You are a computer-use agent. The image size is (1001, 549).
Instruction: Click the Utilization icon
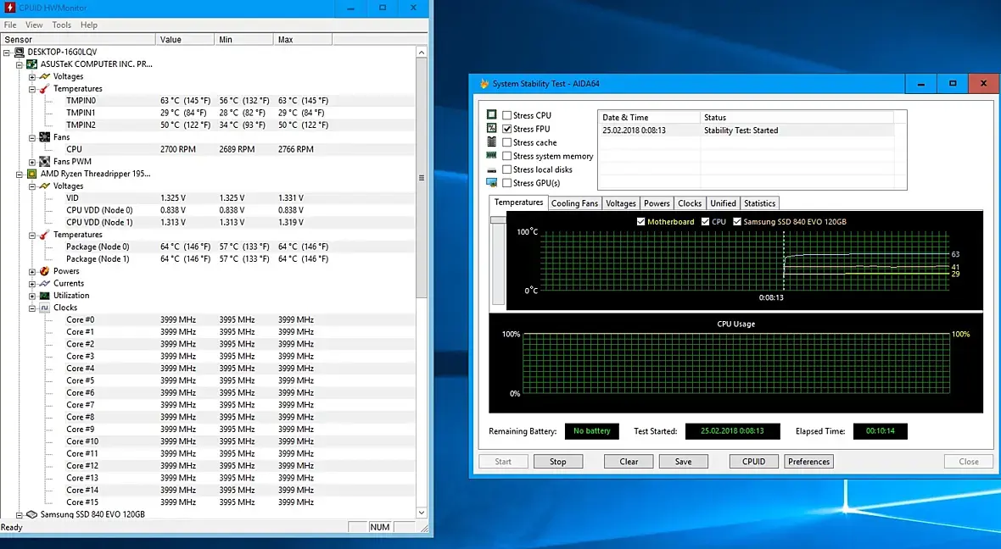coord(45,295)
